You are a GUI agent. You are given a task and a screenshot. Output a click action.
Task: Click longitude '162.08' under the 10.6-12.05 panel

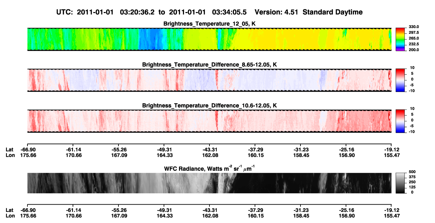coord(209,155)
